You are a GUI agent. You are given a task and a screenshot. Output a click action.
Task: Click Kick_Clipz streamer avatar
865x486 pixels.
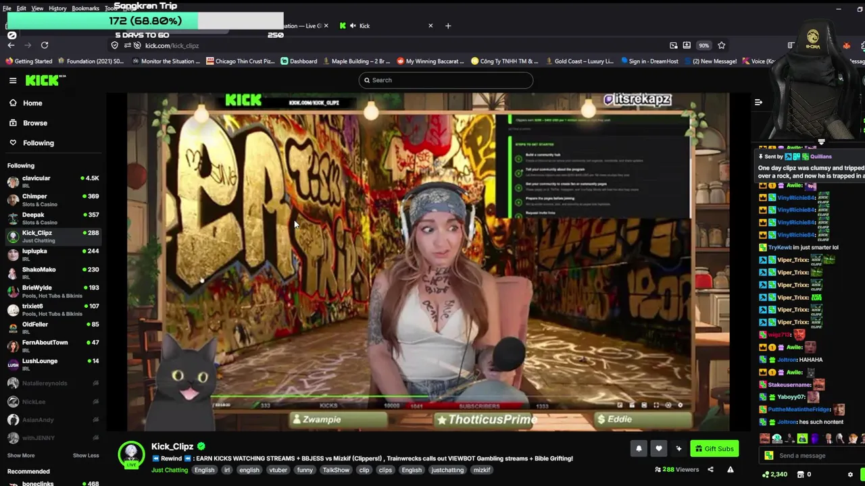[x=131, y=454]
